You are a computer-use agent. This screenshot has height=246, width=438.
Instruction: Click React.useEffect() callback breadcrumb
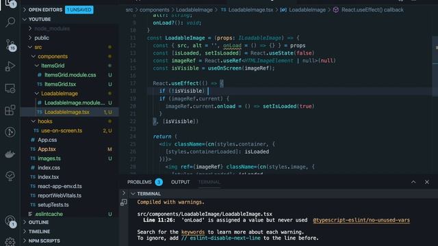[x=372, y=10]
